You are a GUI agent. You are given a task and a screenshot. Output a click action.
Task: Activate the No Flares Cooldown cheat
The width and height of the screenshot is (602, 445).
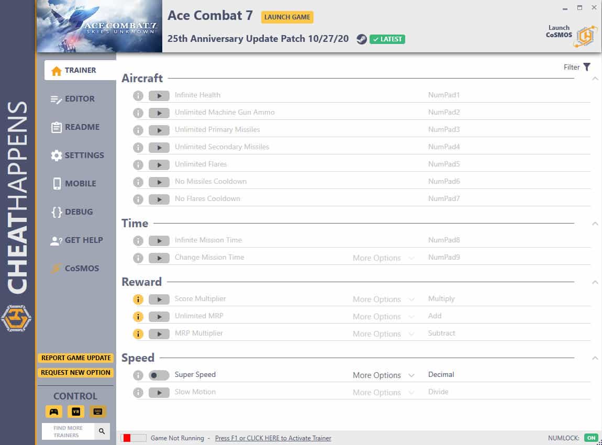[x=159, y=199]
